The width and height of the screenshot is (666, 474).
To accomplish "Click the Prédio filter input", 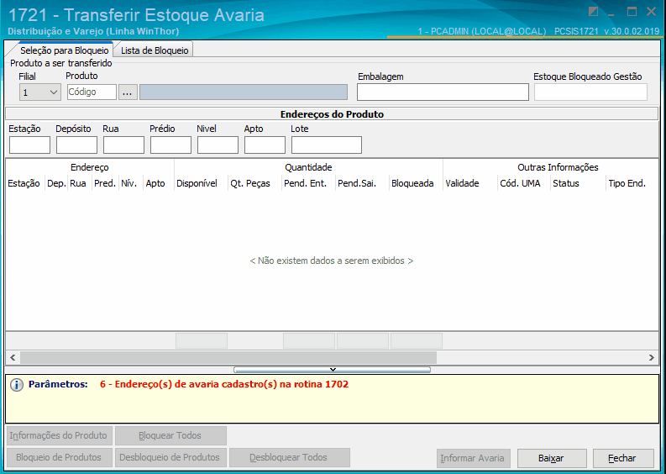I will (170, 145).
